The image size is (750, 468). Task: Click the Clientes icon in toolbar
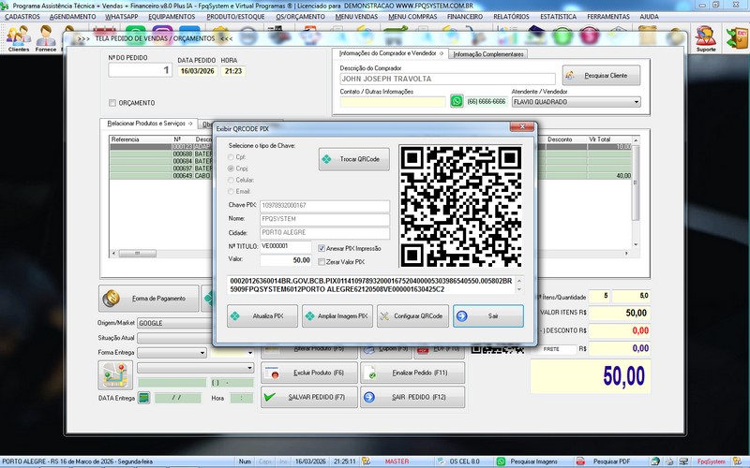point(18,38)
